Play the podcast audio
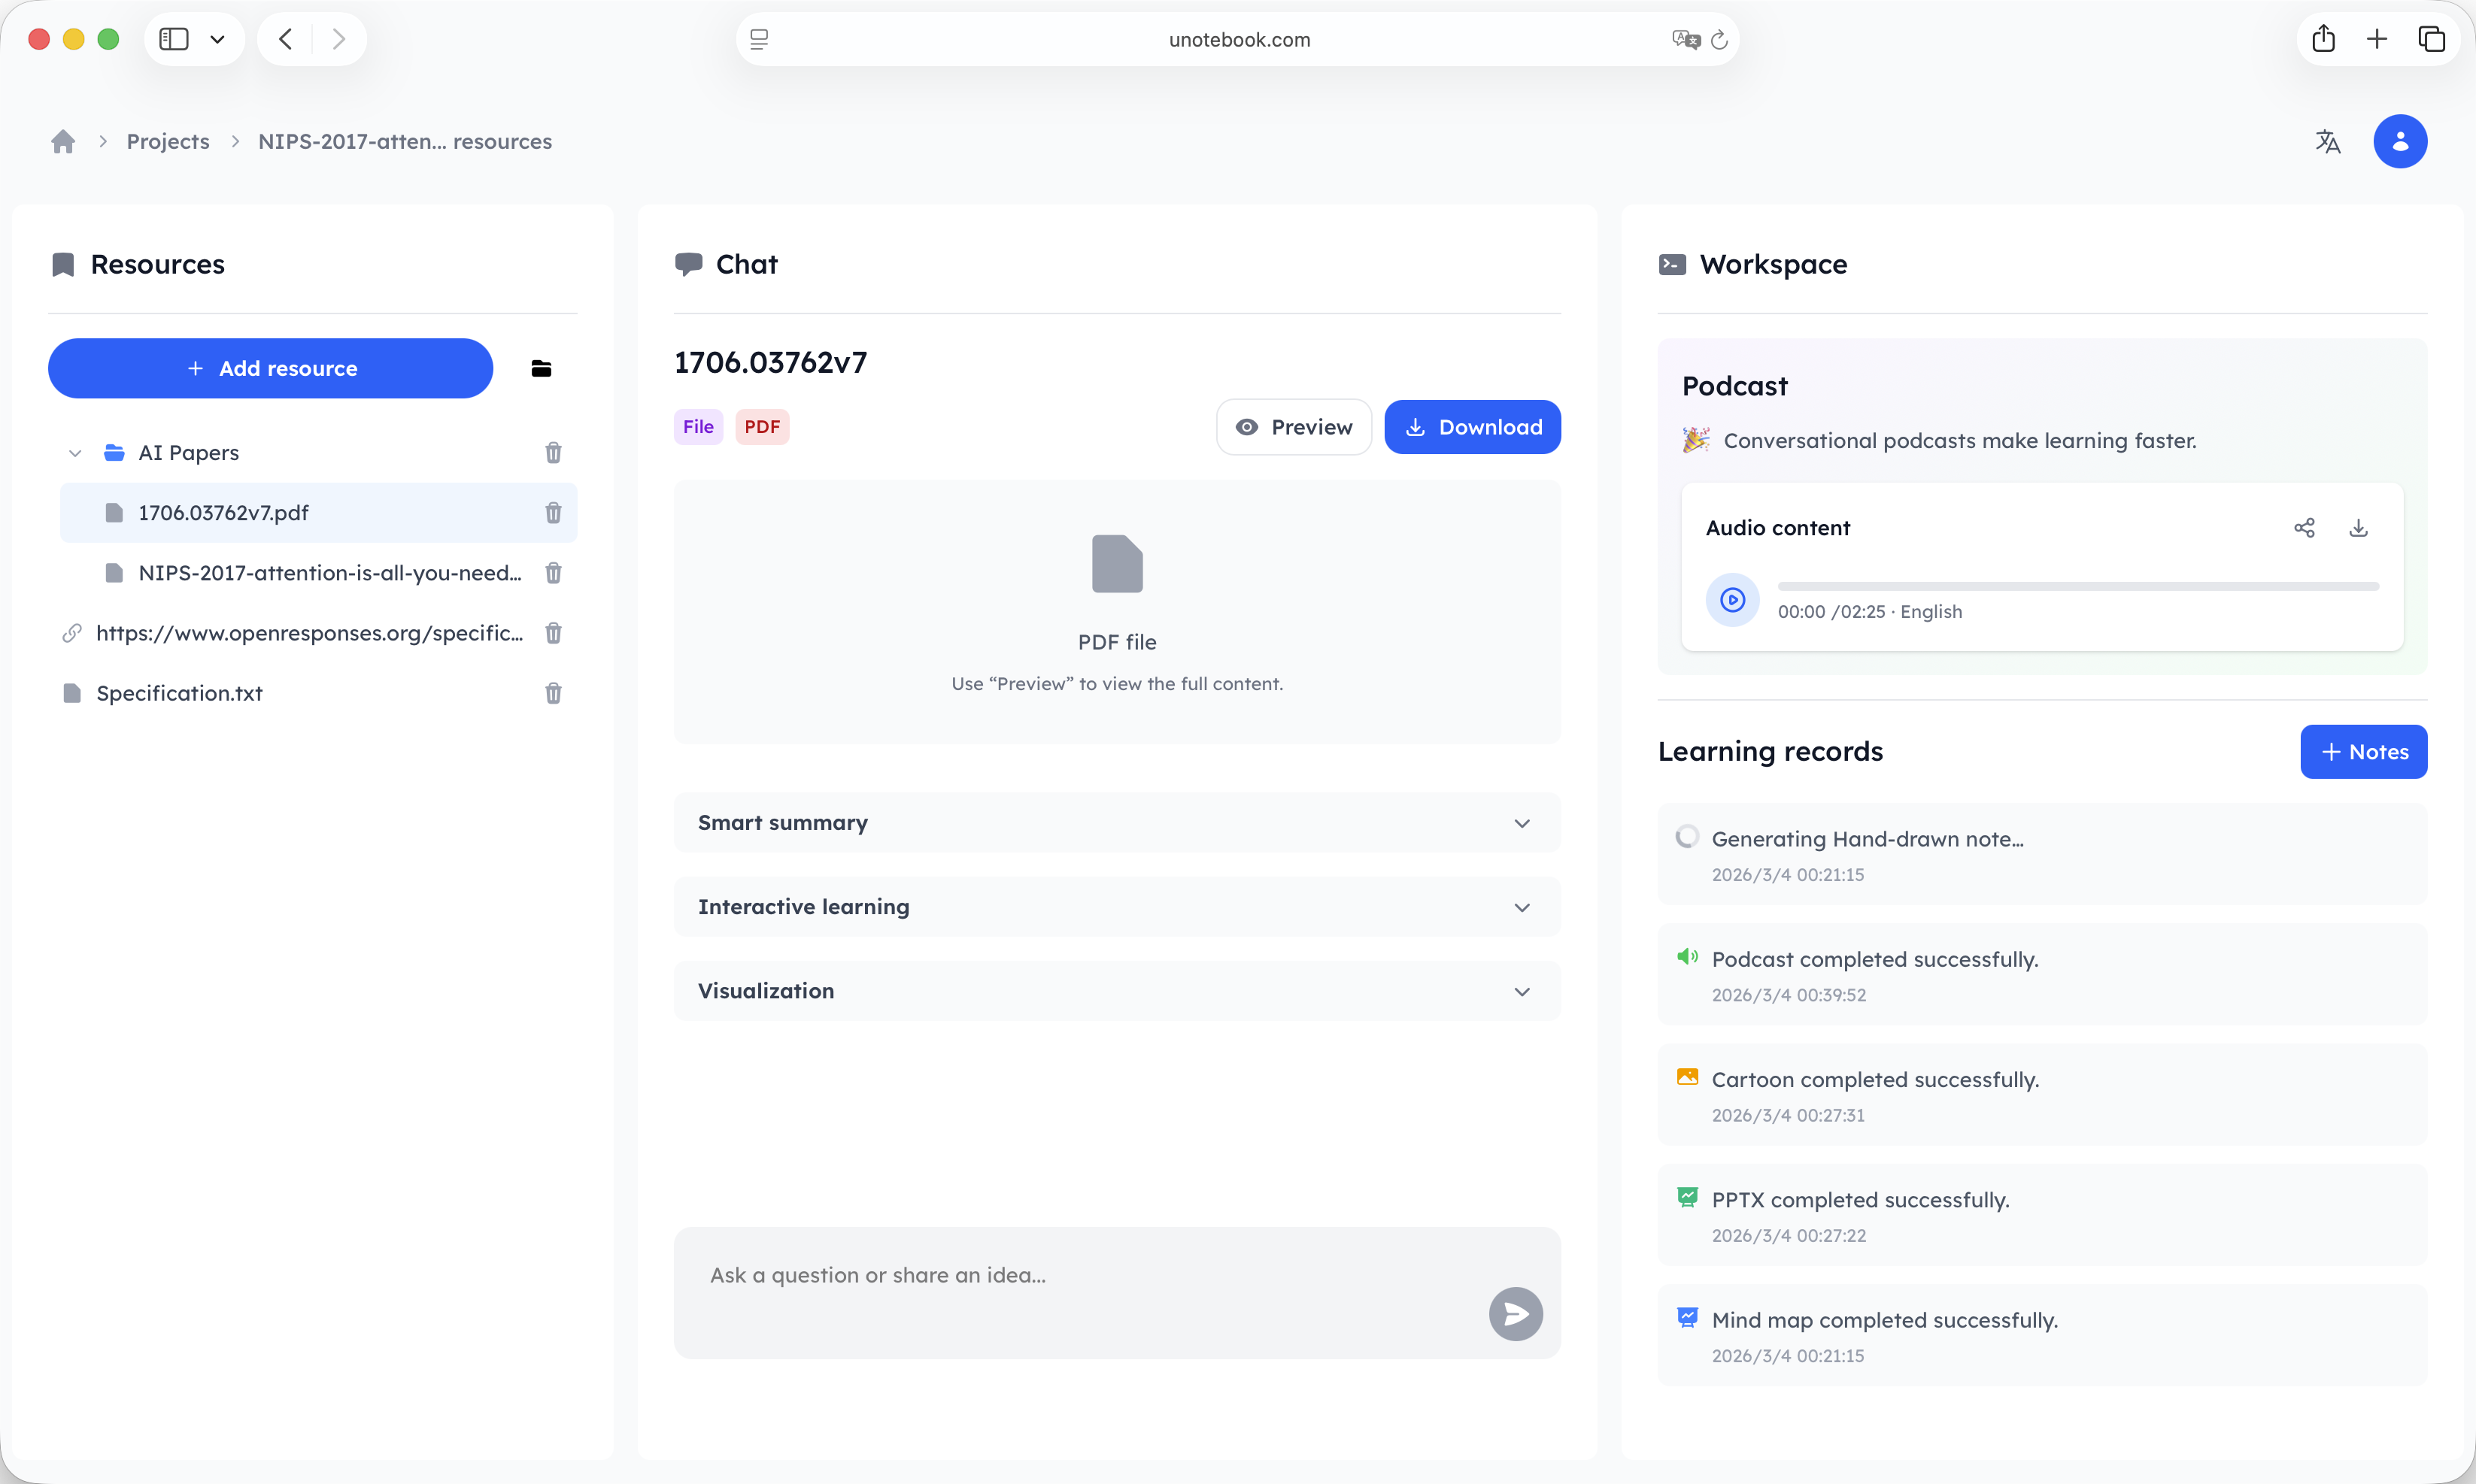Viewport: 2476px width, 1484px height. (x=1733, y=599)
